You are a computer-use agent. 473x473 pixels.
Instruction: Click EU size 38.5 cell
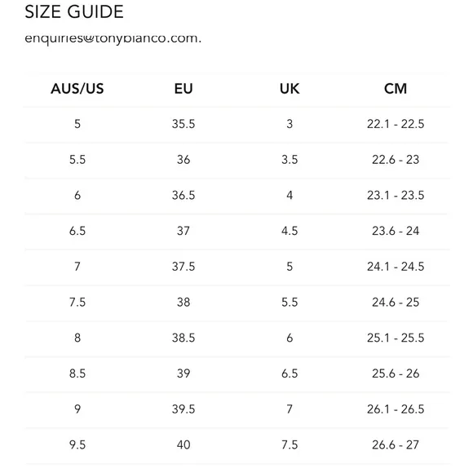coord(183,338)
